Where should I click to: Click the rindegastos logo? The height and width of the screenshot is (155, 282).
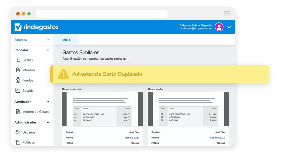click(36, 27)
